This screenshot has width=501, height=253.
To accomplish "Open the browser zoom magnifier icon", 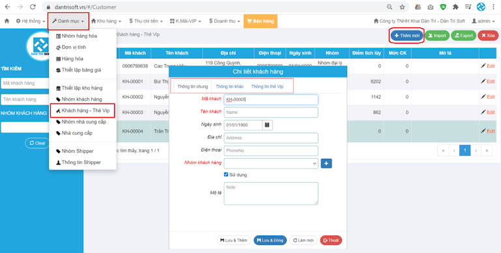I will click(x=390, y=7).
